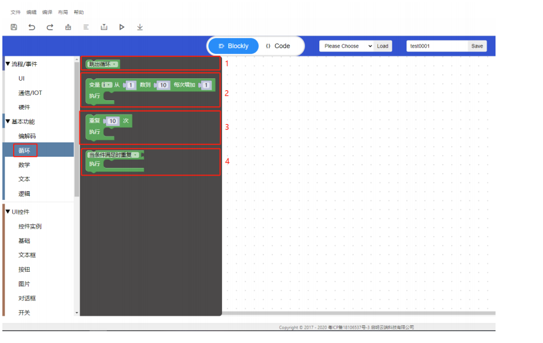Image resolution: width=543 pixels, height=343 pixels.
Task: Undo the last action
Action: 32,27
